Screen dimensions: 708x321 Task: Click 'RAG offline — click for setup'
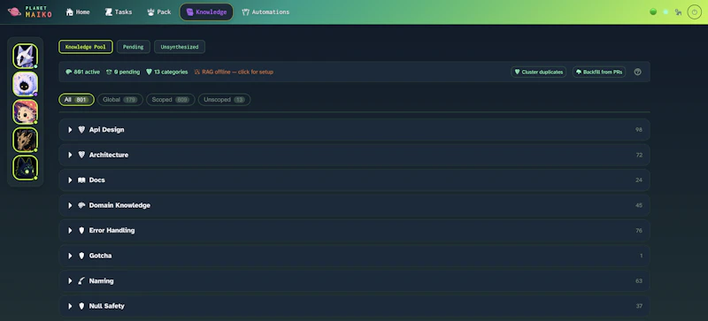[x=234, y=72]
